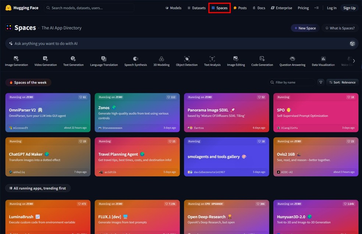Like Panorama Image SDXL heart count
This screenshot has width=362, height=234.
[261, 97]
